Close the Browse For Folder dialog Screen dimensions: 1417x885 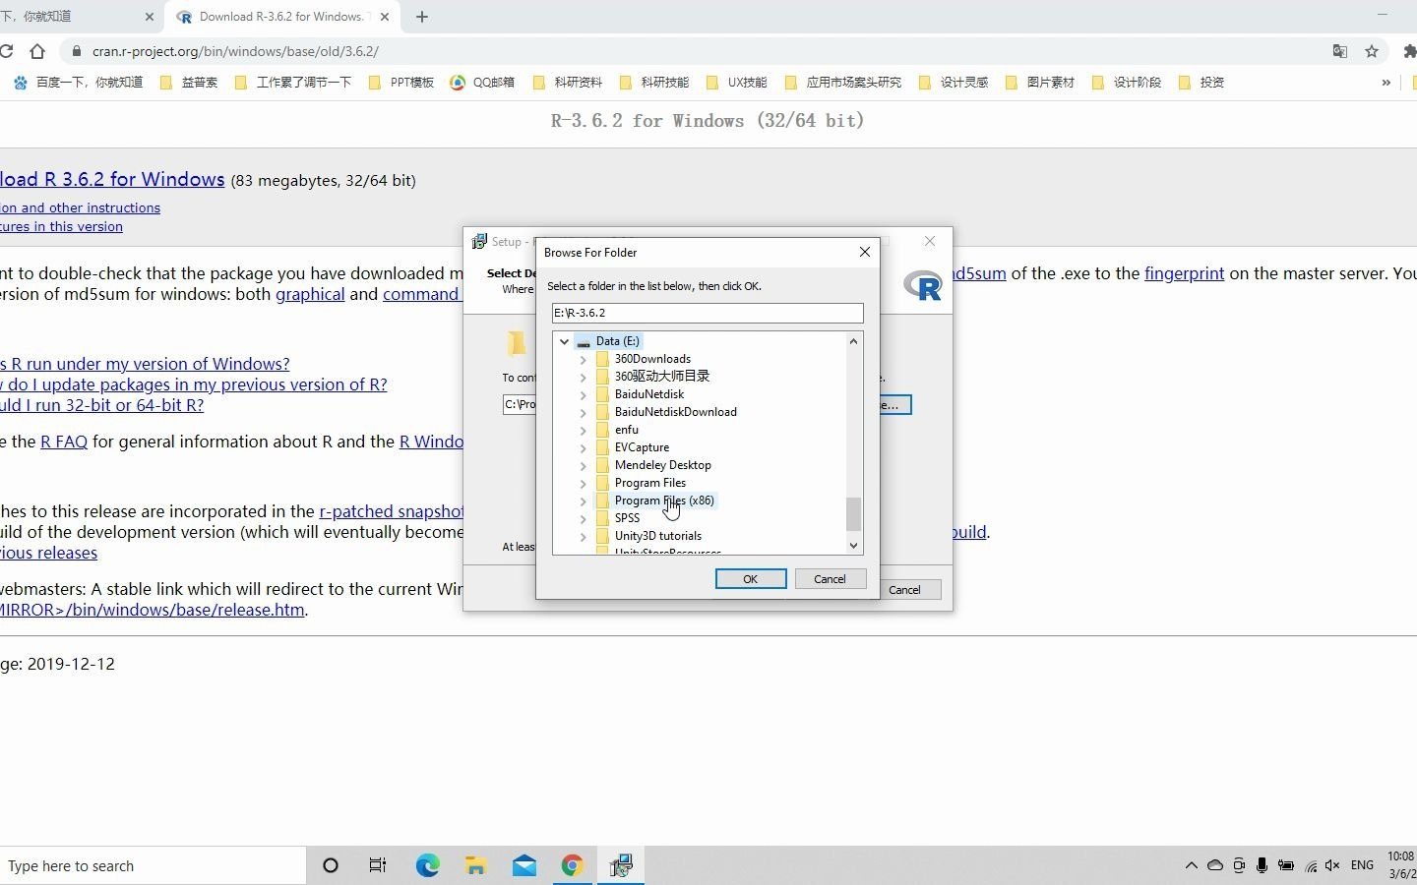865,252
